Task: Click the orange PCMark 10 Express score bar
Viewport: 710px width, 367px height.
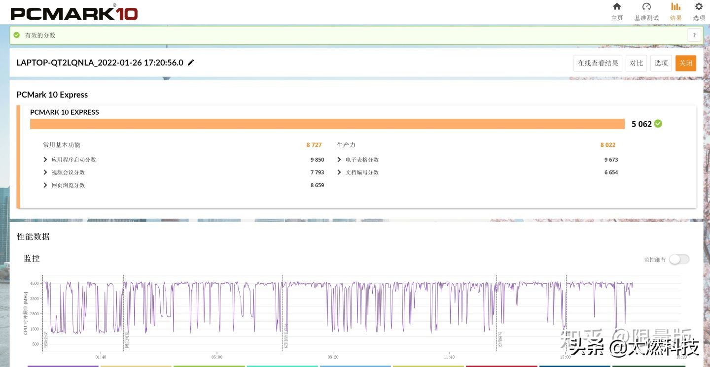Action: pyautogui.click(x=327, y=124)
